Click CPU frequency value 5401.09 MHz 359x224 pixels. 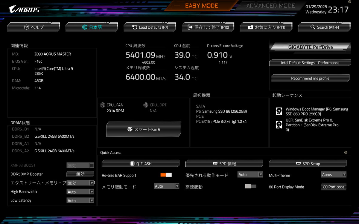pos(145,55)
